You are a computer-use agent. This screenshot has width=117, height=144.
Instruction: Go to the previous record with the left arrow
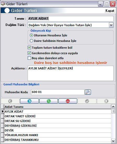pyautogui.click(x=10, y=101)
